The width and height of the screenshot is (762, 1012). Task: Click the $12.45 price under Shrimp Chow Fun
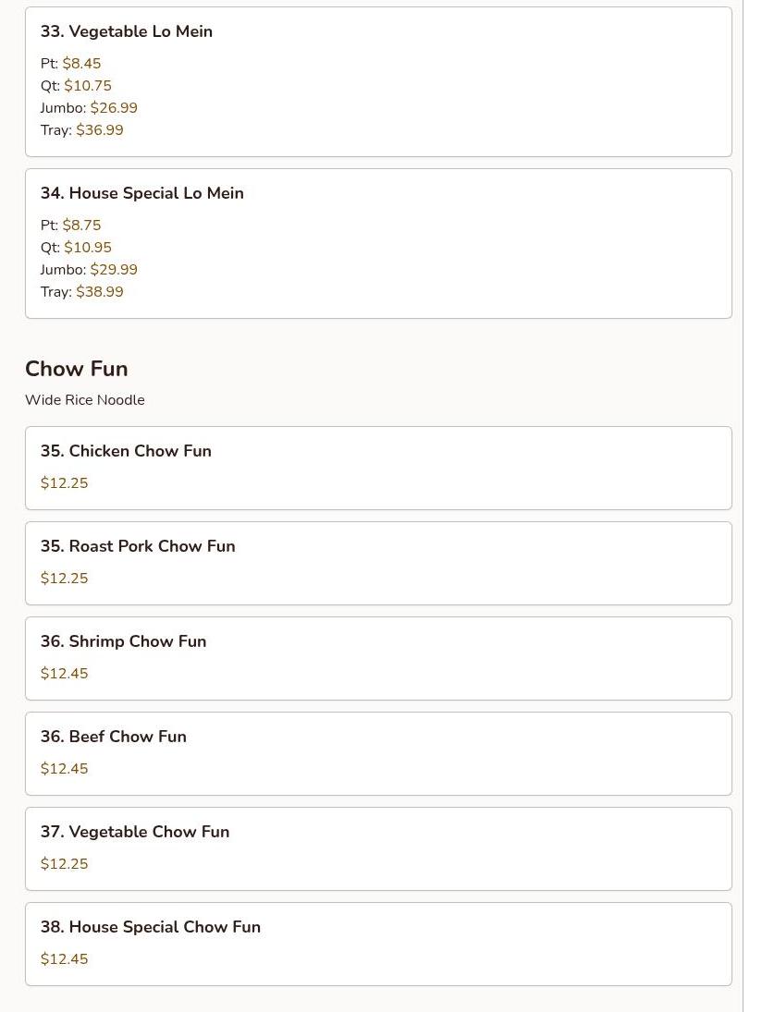pos(64,674)
